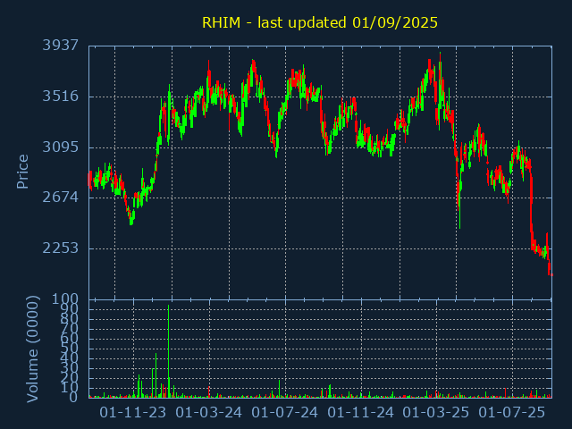Click the price axis label 3516
572x429 pixels.
click(x=61, y=97)
